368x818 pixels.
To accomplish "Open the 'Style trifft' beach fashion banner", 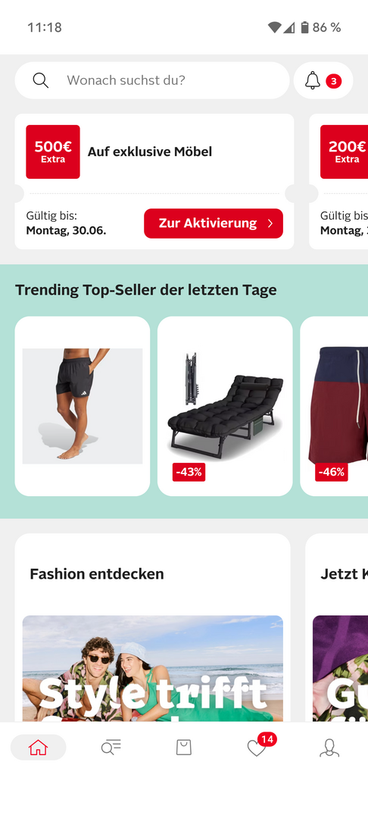I will click(x=153, y=669).
